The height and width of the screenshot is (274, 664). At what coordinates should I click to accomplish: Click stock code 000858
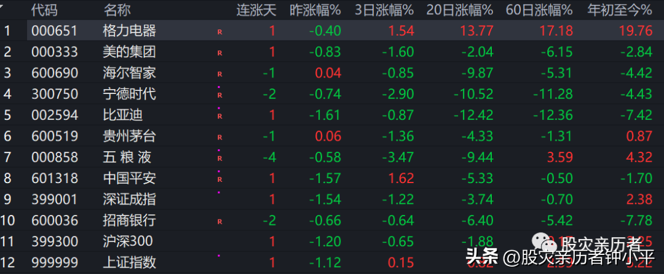click(55, 157)
